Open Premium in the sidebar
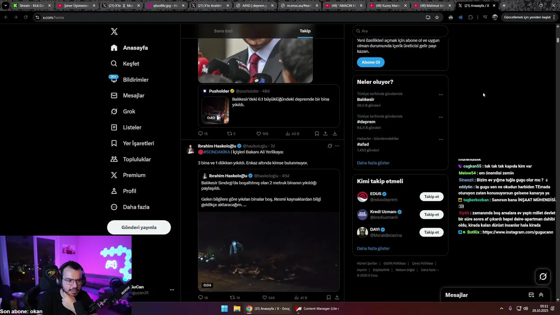This screenshot has width=560, height=315. coord(128,175)
